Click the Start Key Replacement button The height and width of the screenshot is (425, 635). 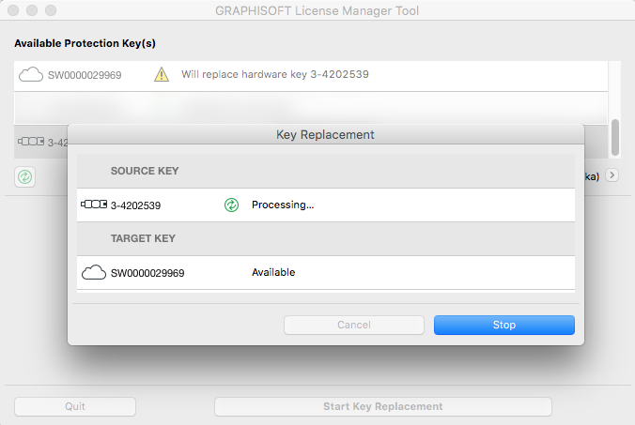(x=382, y=406)
